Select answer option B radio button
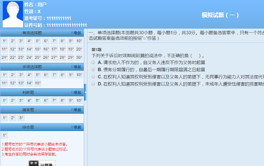 tap(93, 70)
